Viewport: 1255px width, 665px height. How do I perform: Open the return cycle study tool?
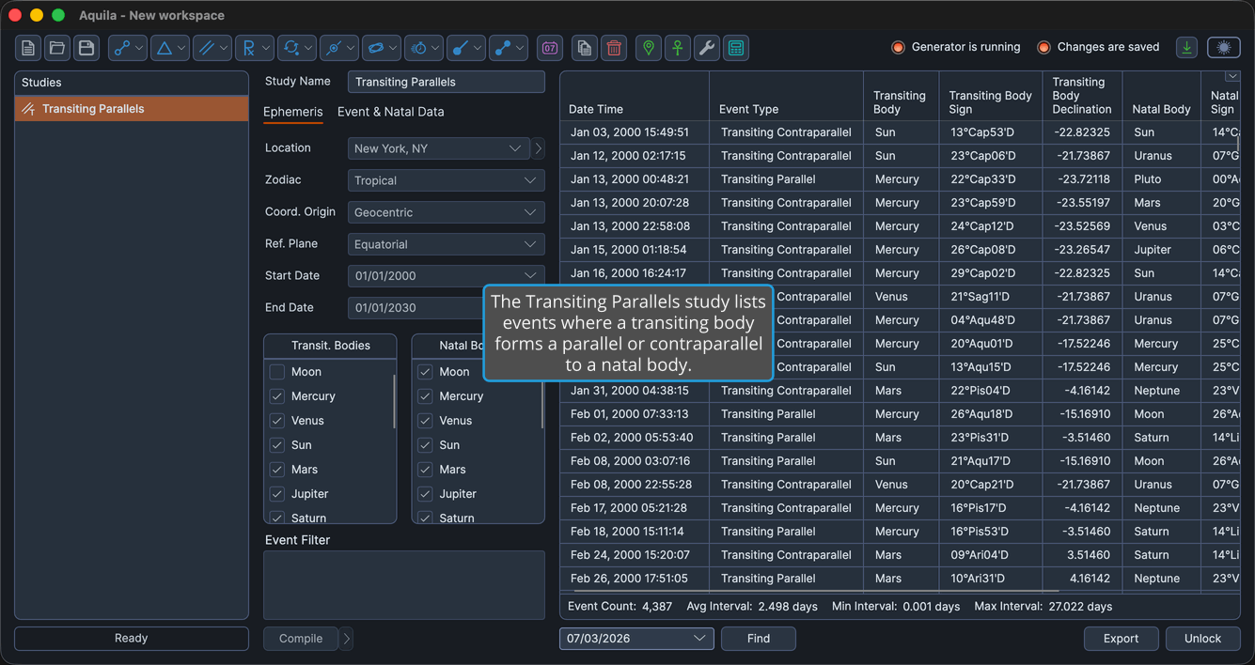click(297, 48)
